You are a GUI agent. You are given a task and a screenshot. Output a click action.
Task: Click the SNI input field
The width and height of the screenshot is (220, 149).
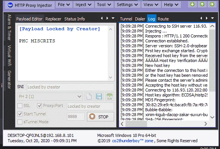coord(70,87)
